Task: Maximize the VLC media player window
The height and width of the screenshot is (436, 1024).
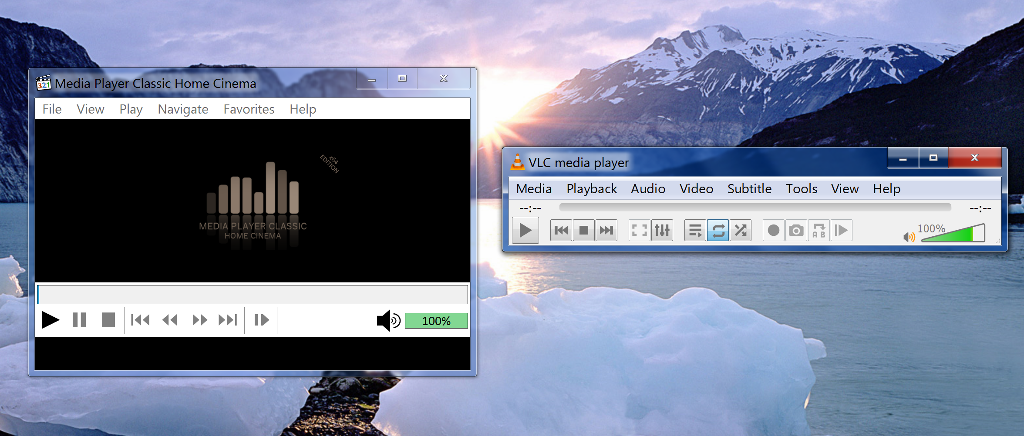Action: pyautogui.click(x=933, y=158)
